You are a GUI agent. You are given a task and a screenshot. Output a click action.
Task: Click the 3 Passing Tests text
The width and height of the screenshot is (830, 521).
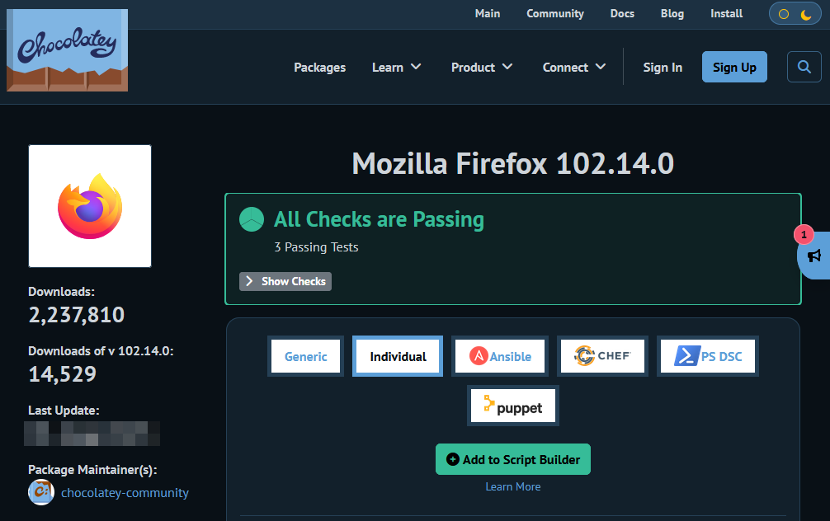pos(316,247)
